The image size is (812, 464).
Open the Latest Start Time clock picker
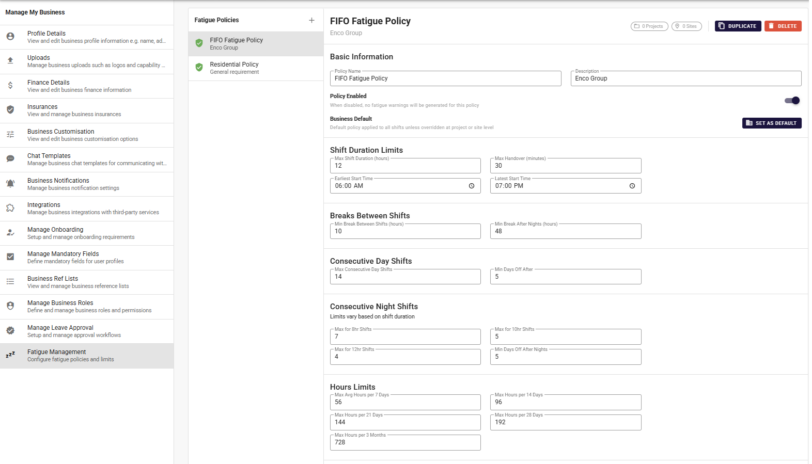pos(632,186)
